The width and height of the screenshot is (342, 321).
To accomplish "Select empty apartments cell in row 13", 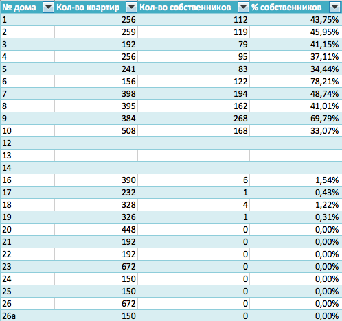I will click(96, 156).
